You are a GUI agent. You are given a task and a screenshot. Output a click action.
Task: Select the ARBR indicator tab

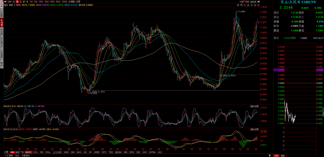pos(97,152)
